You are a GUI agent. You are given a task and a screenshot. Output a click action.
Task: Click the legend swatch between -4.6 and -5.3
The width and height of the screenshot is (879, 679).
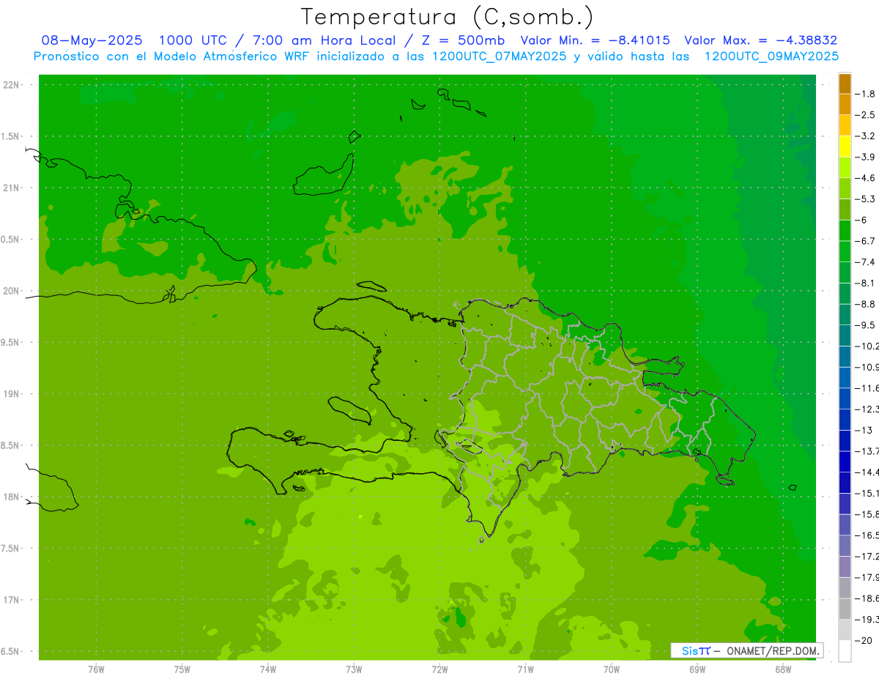(x=845, y=188)
